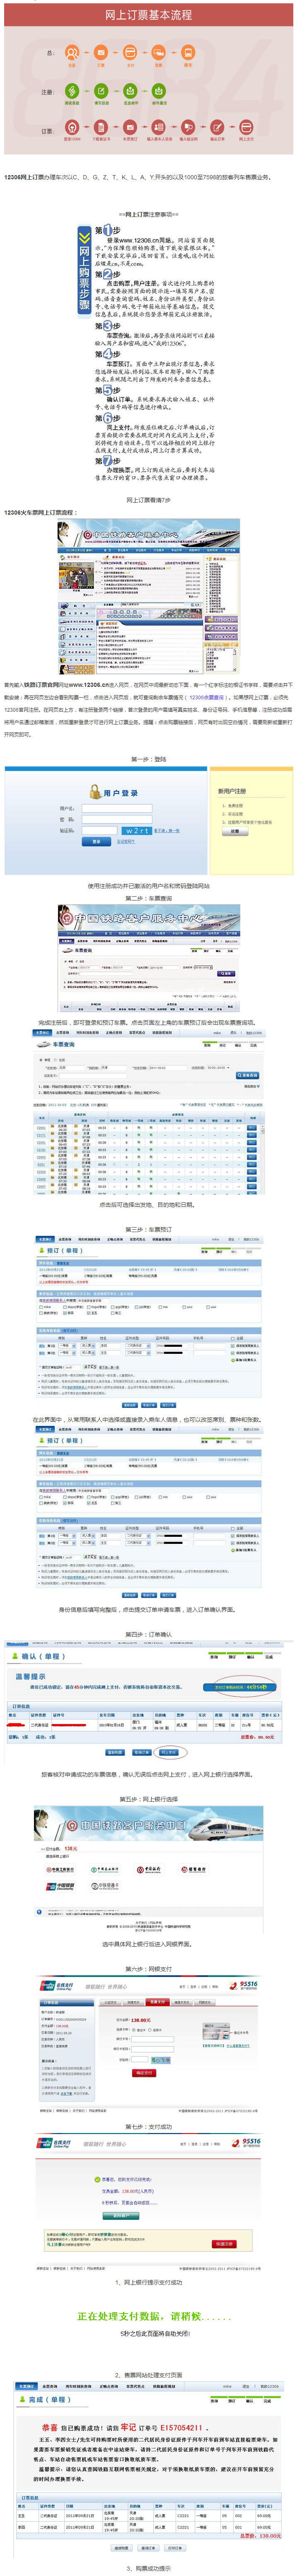Click the 用户名 input field

(x=116, y=809)
